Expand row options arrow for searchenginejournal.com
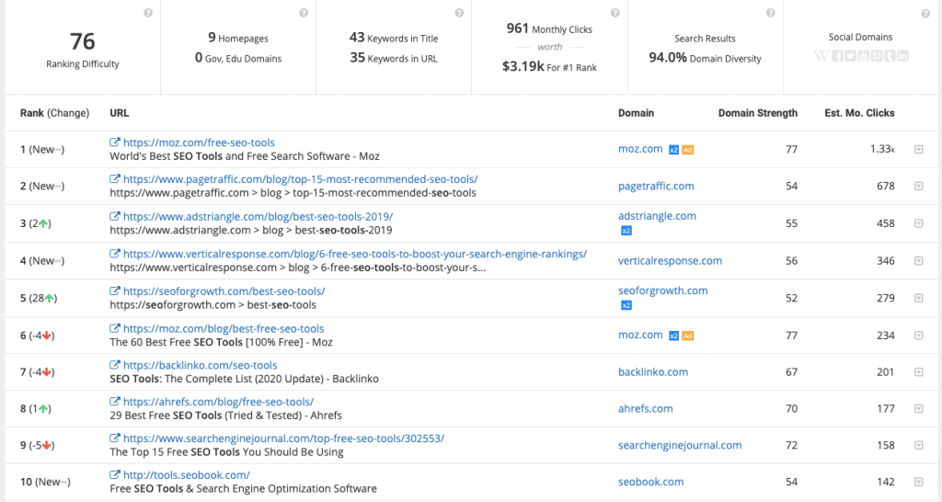 (919, 445)
